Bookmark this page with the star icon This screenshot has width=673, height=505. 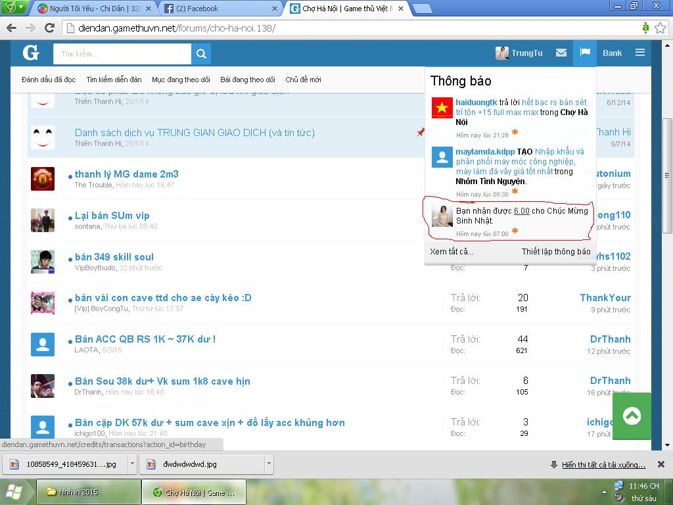click(x=660, y=28)
